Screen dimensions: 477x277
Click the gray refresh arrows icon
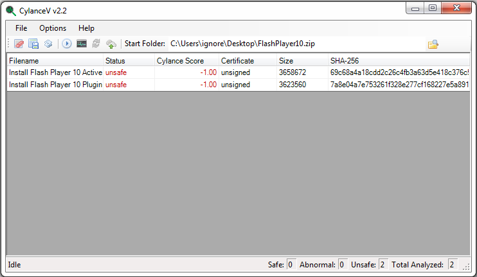click(x=96, y=44)
